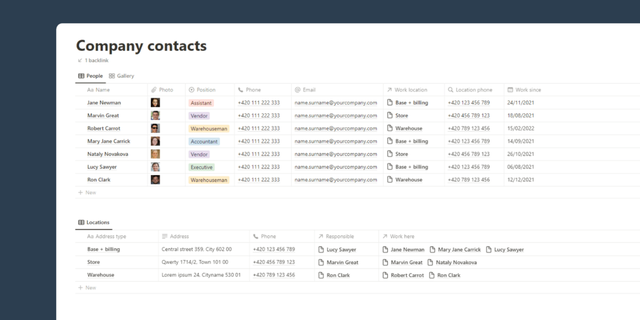Click Robert Carrot's photo thumbnail

[155, 129]
